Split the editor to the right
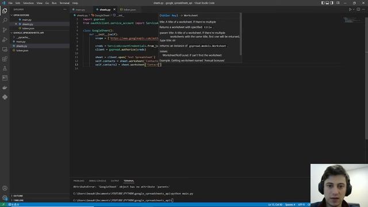 pyautogui.click(x=358, y=9)
